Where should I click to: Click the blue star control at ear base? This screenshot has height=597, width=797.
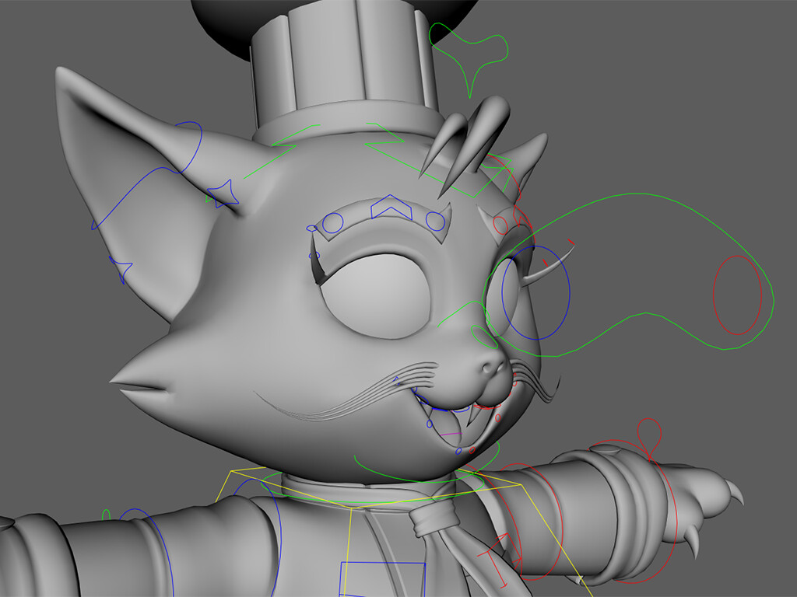click(x=223, y=194)
